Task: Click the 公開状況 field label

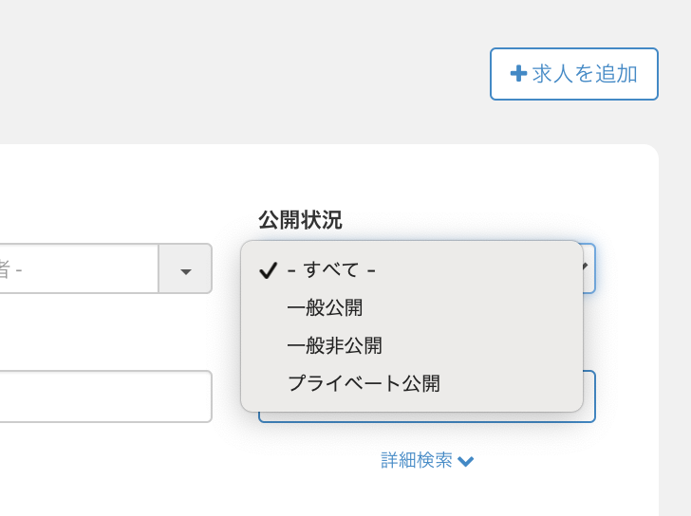Action: pos(300,220)
